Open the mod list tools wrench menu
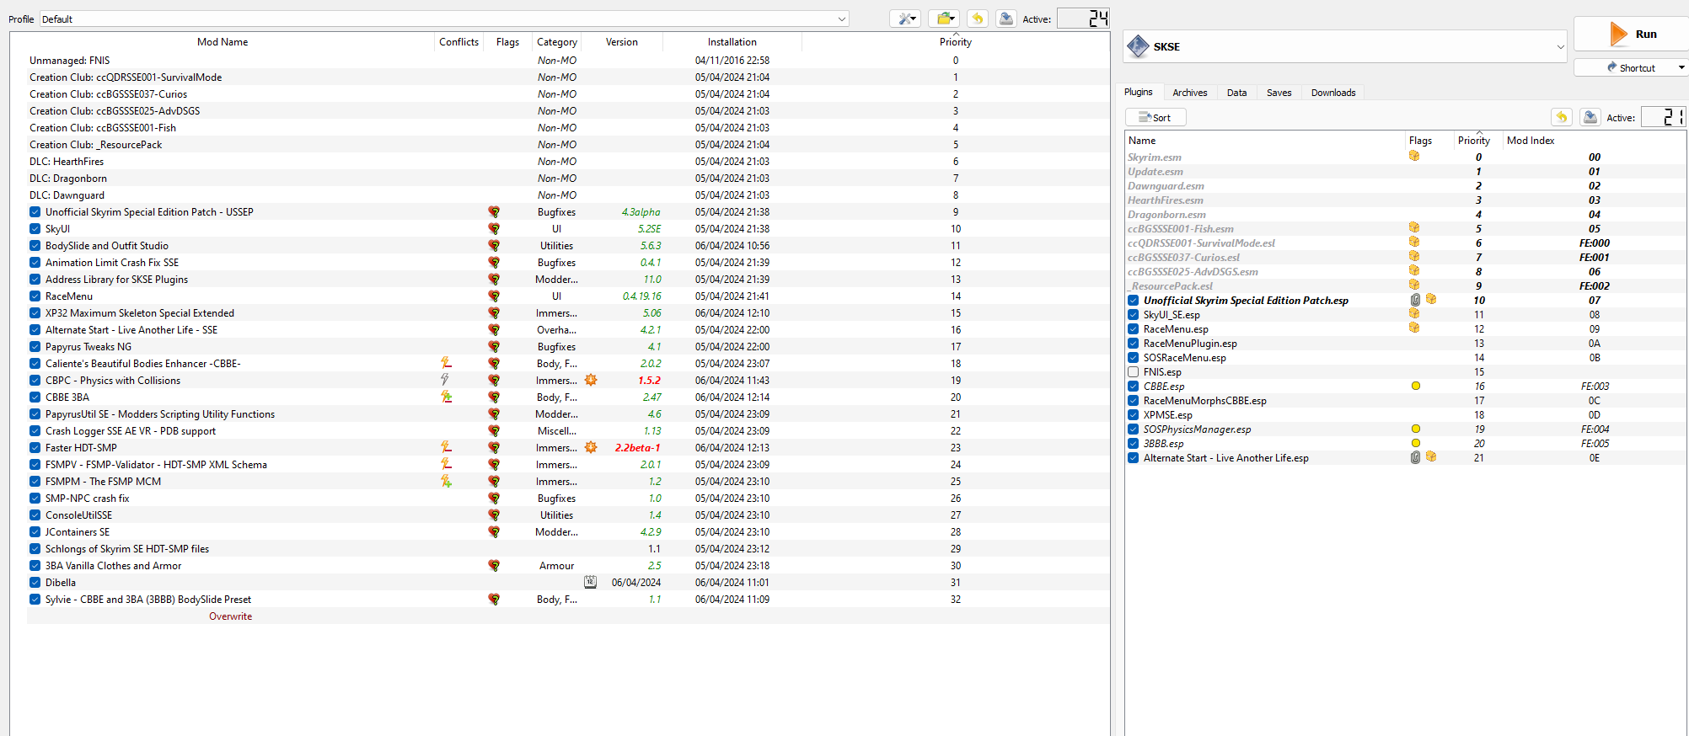The width and height of the screenshot is (1689, 736). 905,19
